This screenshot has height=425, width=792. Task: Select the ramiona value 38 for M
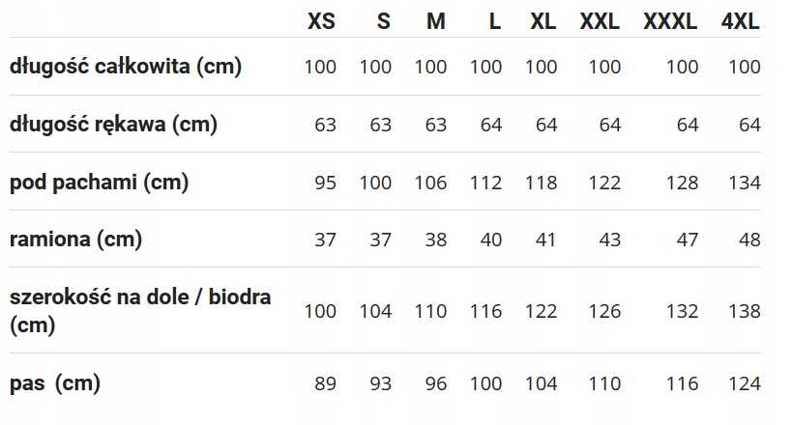point(436,240)
